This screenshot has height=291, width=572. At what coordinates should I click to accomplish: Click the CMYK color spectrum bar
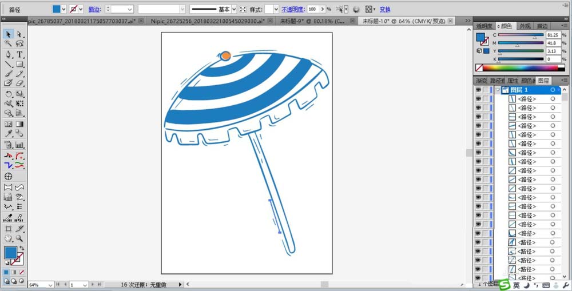(x=521, y=68)
